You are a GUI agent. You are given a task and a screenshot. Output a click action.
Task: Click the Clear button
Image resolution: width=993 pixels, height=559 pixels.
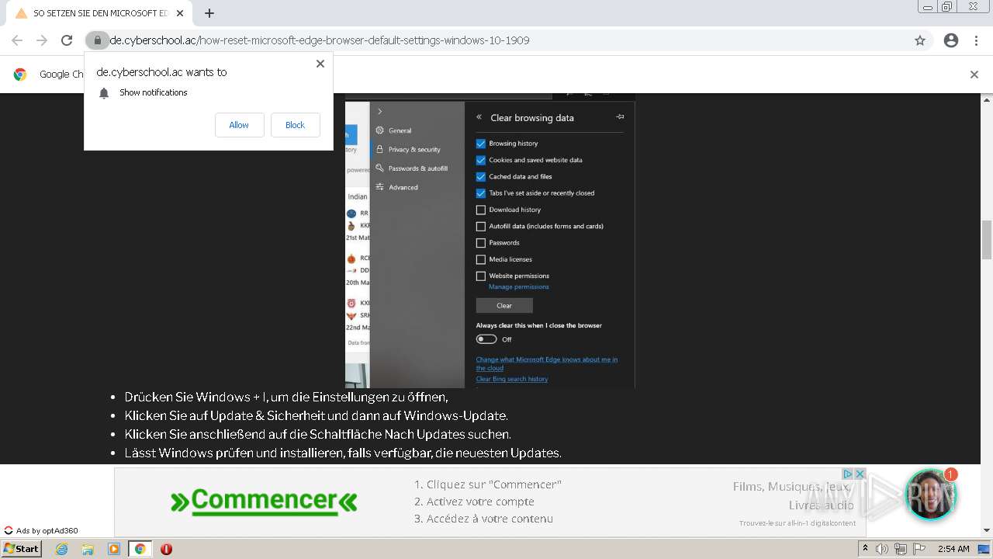click(504, 305)
